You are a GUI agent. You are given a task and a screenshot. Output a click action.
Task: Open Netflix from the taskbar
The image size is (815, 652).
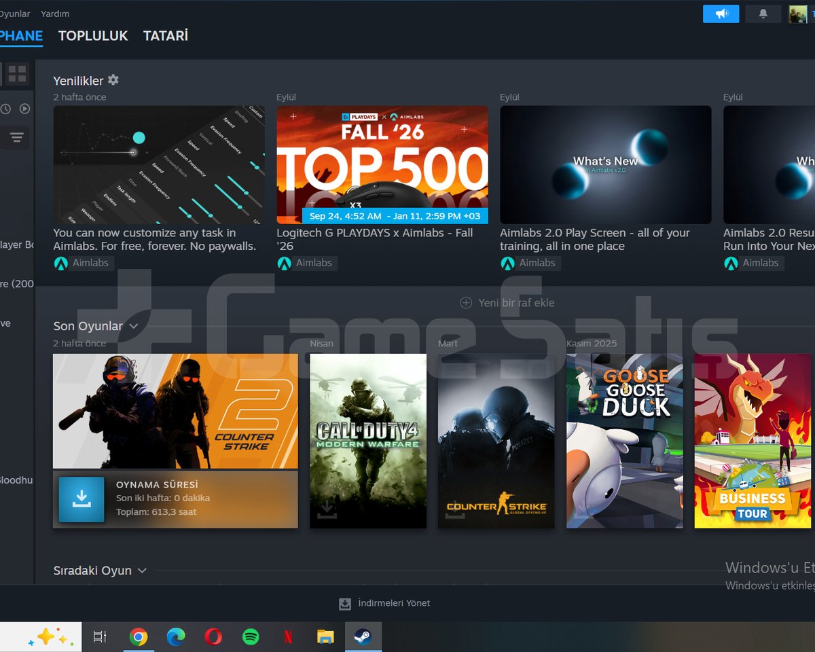288,637
